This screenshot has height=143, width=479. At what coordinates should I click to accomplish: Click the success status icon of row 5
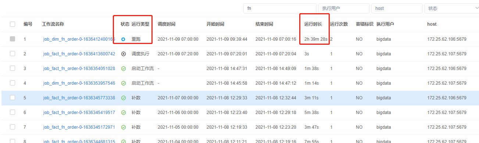click(124, 98)
